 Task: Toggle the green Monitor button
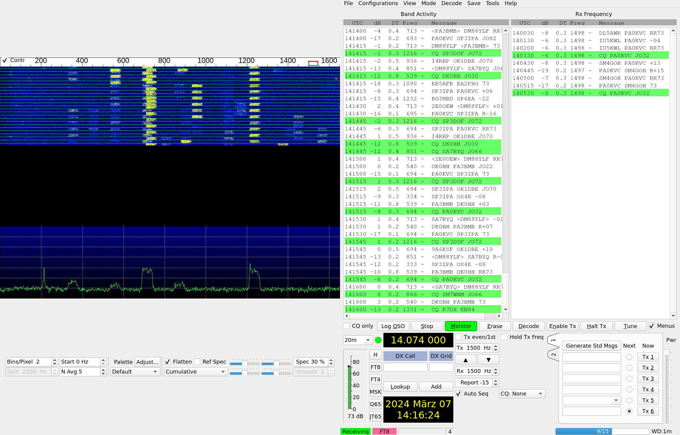click(461, 326)
